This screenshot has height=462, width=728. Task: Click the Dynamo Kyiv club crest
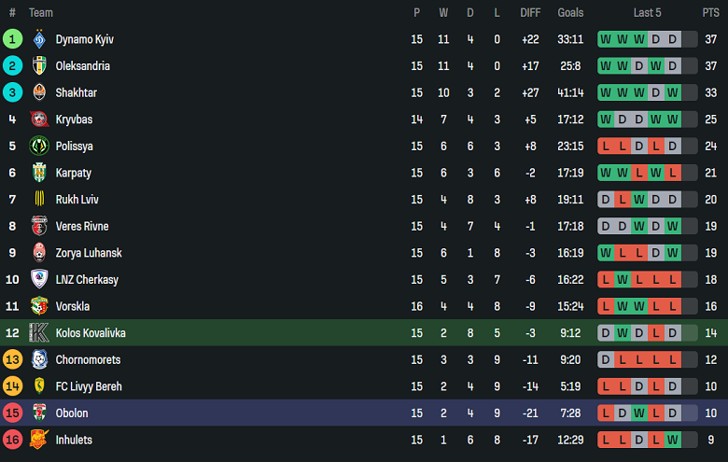pos(39,39)
